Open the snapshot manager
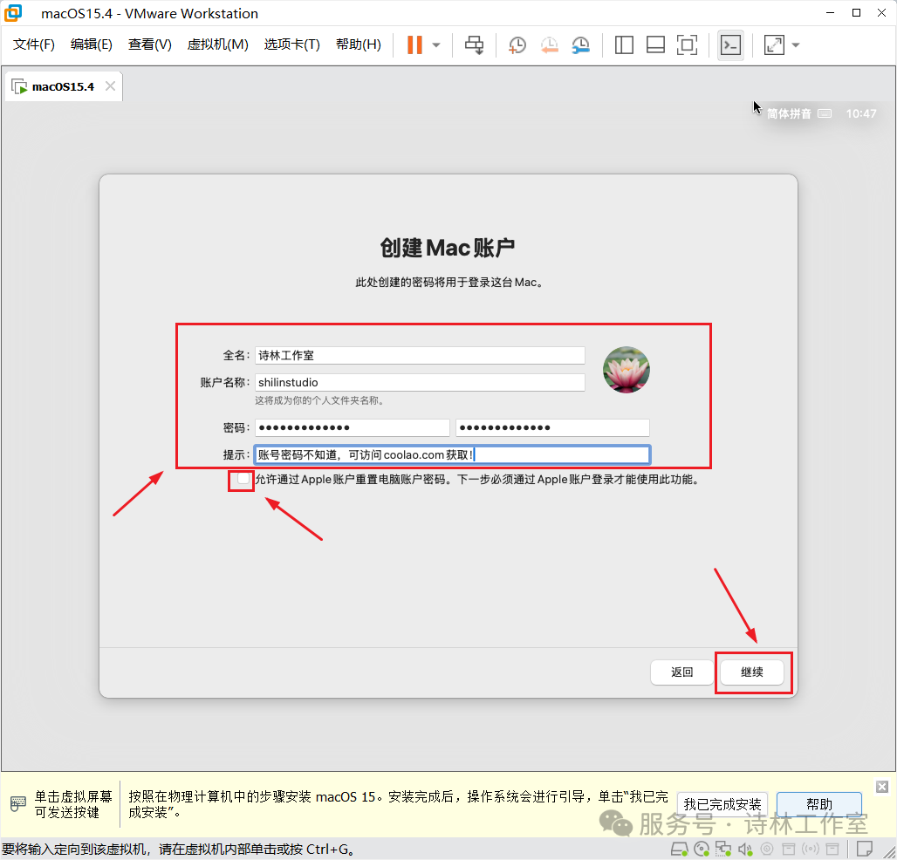The width and height of the screenshot is (897, 860). click(580, 44)
